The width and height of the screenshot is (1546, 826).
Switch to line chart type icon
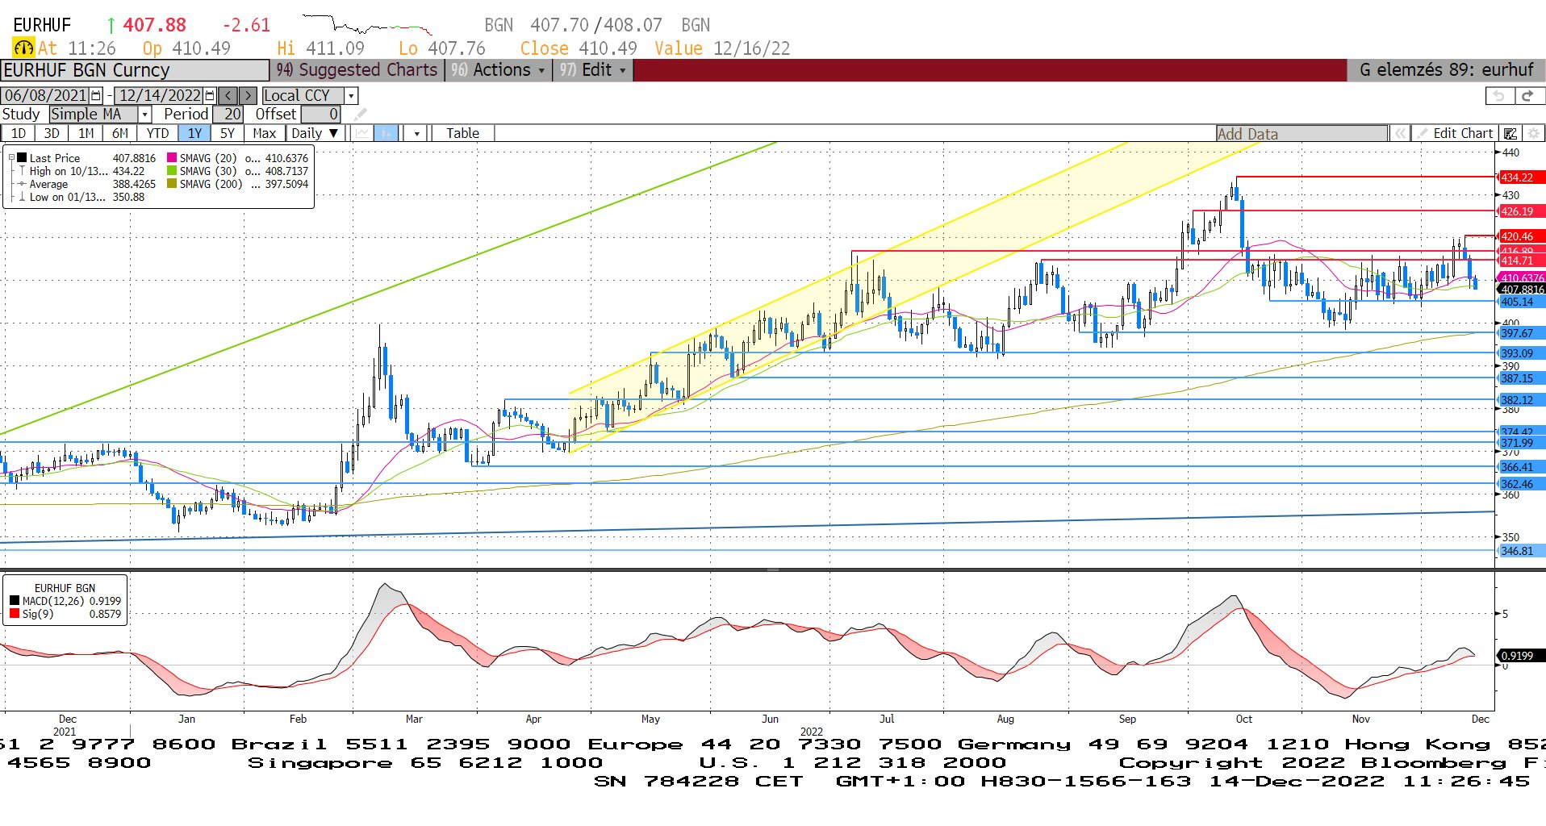point(362,133)
